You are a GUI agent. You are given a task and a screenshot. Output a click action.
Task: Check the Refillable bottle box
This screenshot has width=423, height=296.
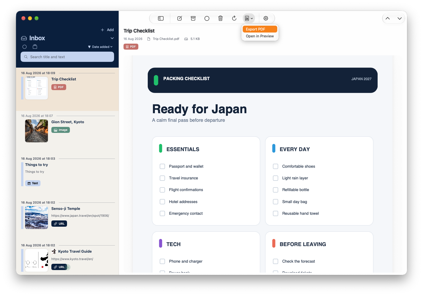[276, 190]
